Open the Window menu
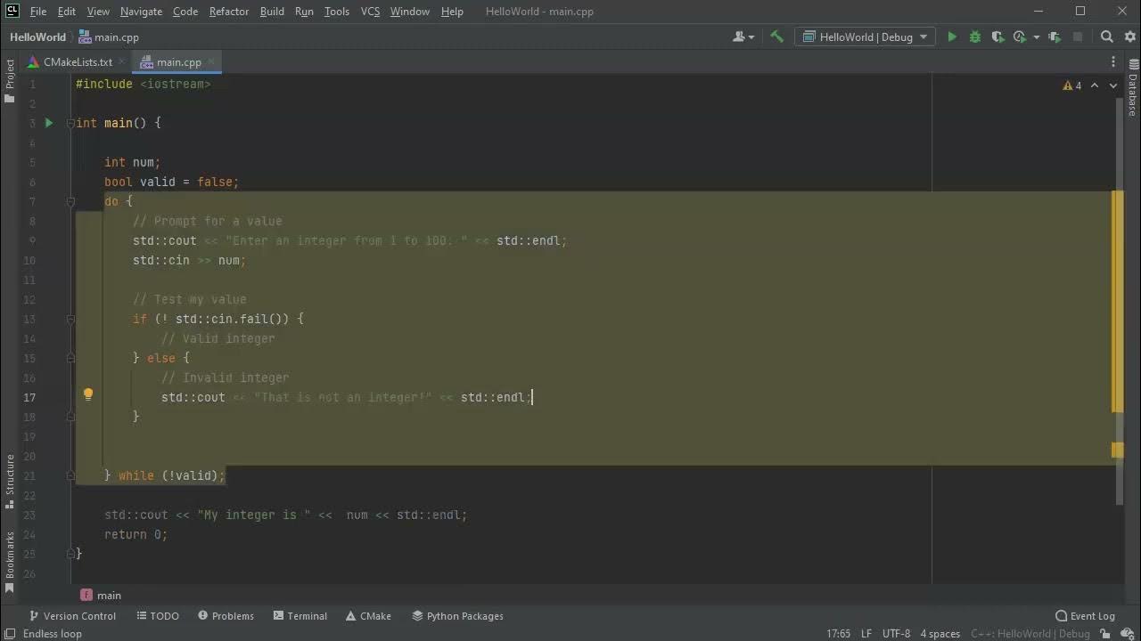This screenshot has width=1141, height=641. point(410,12)
